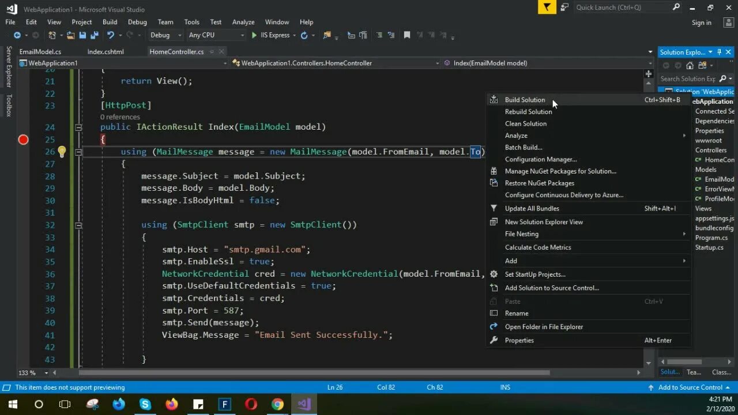The height and width of the screenshot is (415, 738).
Task: Start debugging with the green play icon
Action: [254, 35]
